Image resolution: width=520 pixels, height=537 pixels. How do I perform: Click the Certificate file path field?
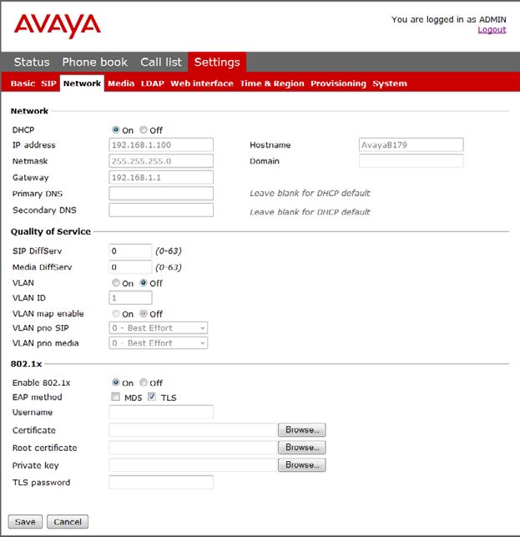point(193,430)
